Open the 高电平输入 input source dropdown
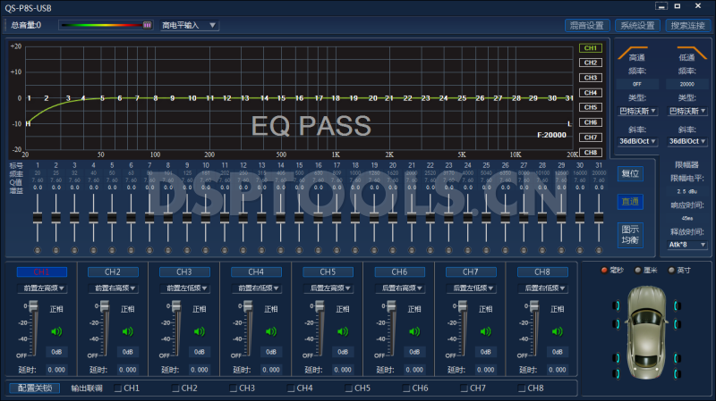The image size is (716, 401). [189, 25]
